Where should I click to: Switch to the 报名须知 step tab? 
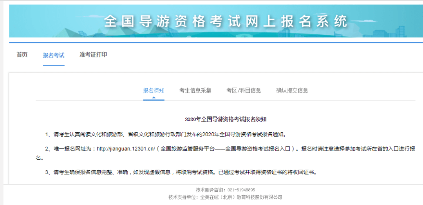coord(154,90)
